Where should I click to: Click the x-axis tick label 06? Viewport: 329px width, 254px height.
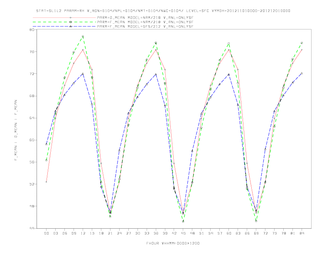click(65, 233)
